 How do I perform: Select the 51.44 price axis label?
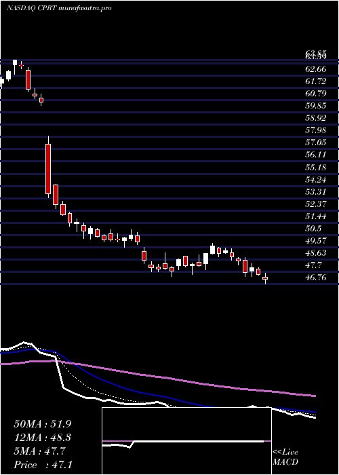coord(316,216)
